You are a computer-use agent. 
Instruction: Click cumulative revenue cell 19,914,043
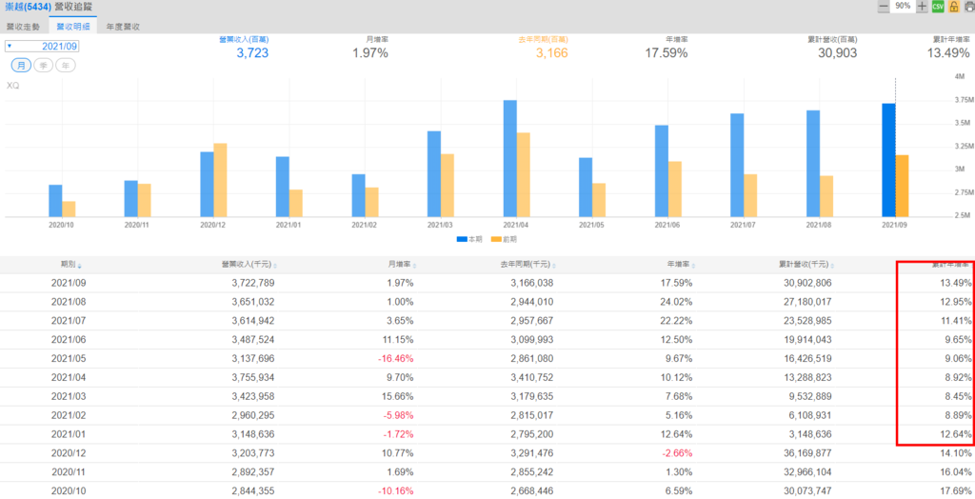(x=807, y=340)
